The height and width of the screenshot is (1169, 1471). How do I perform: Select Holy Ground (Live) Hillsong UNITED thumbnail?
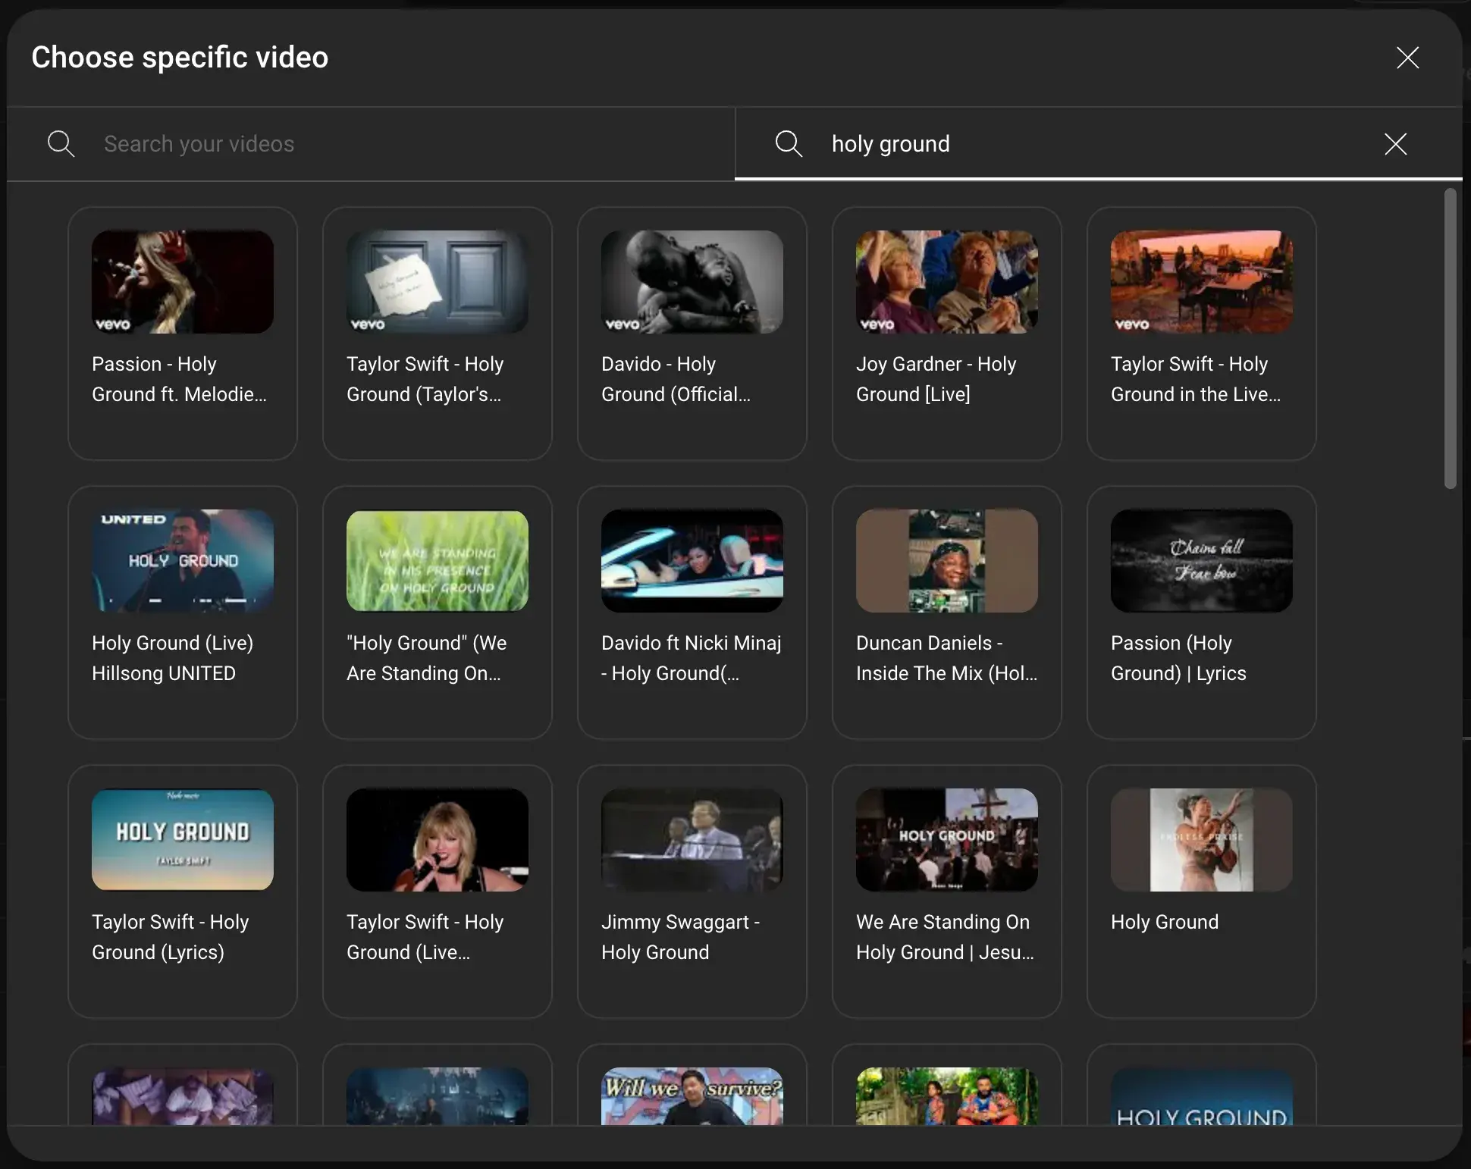click(183, 561)
